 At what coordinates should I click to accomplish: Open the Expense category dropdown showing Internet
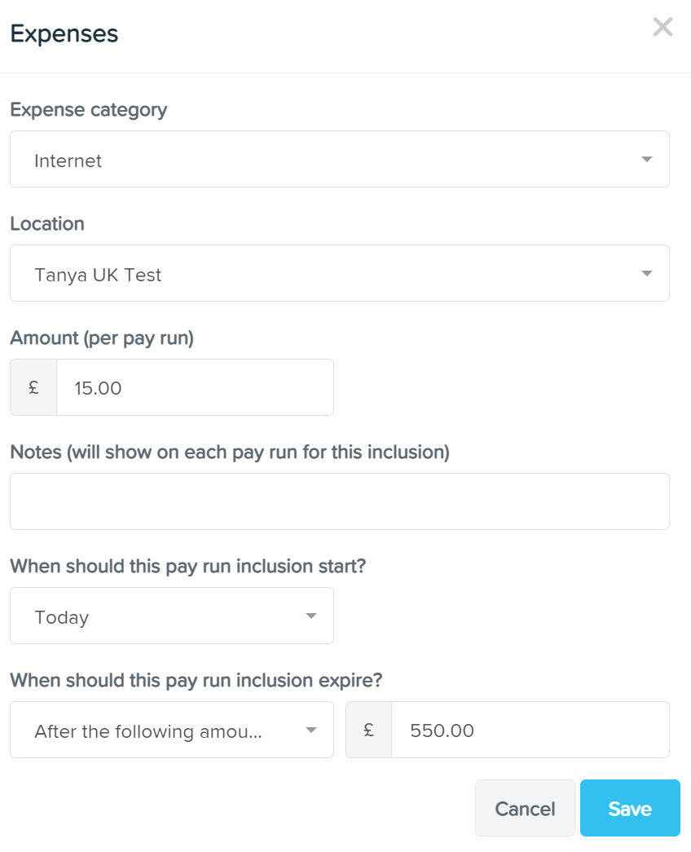[x=340, y=159]
